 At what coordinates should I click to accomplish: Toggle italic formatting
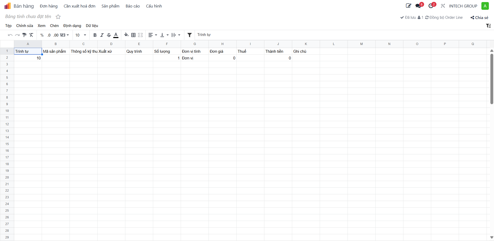point(102,35)
